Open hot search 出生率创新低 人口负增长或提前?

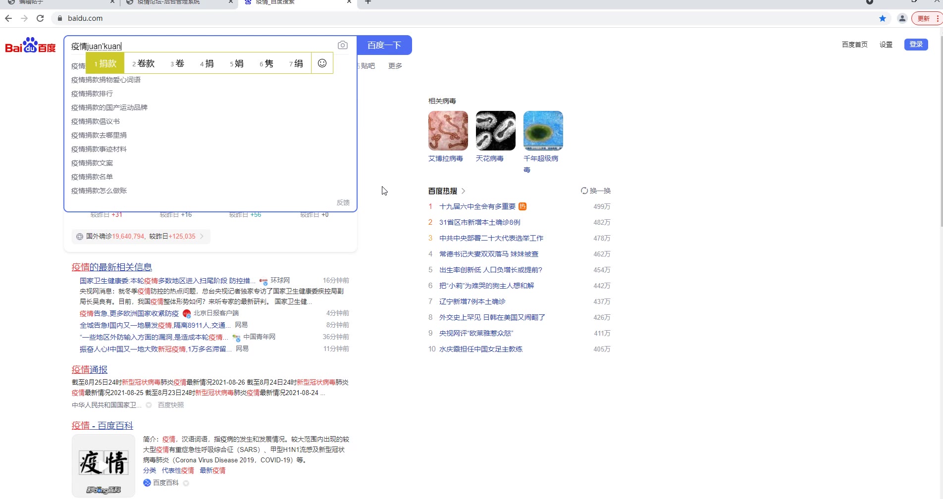click(x=491, y=270)
